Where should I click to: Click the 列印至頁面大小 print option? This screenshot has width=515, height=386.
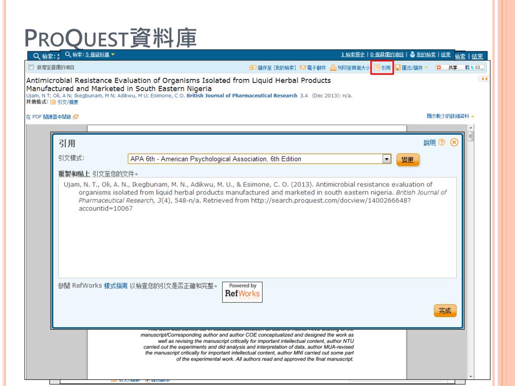pyautogui.click(x=350, y=68)
